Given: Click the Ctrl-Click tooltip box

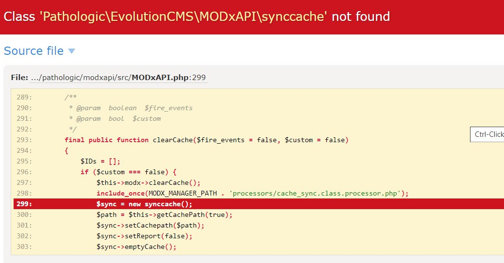Looking at the screenshot, I should (487, 134).
